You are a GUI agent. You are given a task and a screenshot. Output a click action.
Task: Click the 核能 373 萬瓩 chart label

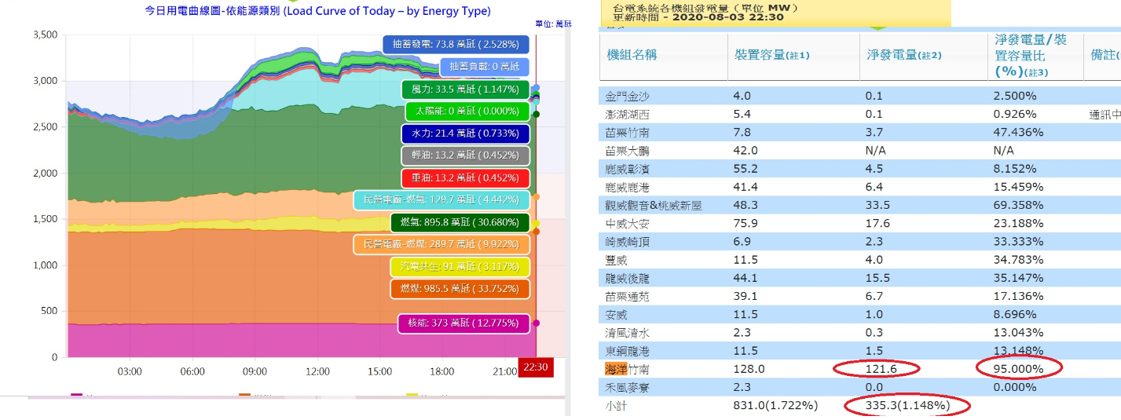[x=463, y=323]
